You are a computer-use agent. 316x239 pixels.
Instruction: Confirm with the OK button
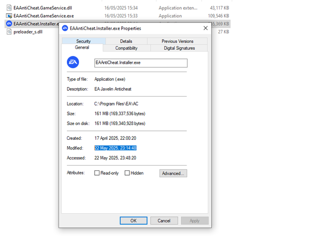coord(133,221)
